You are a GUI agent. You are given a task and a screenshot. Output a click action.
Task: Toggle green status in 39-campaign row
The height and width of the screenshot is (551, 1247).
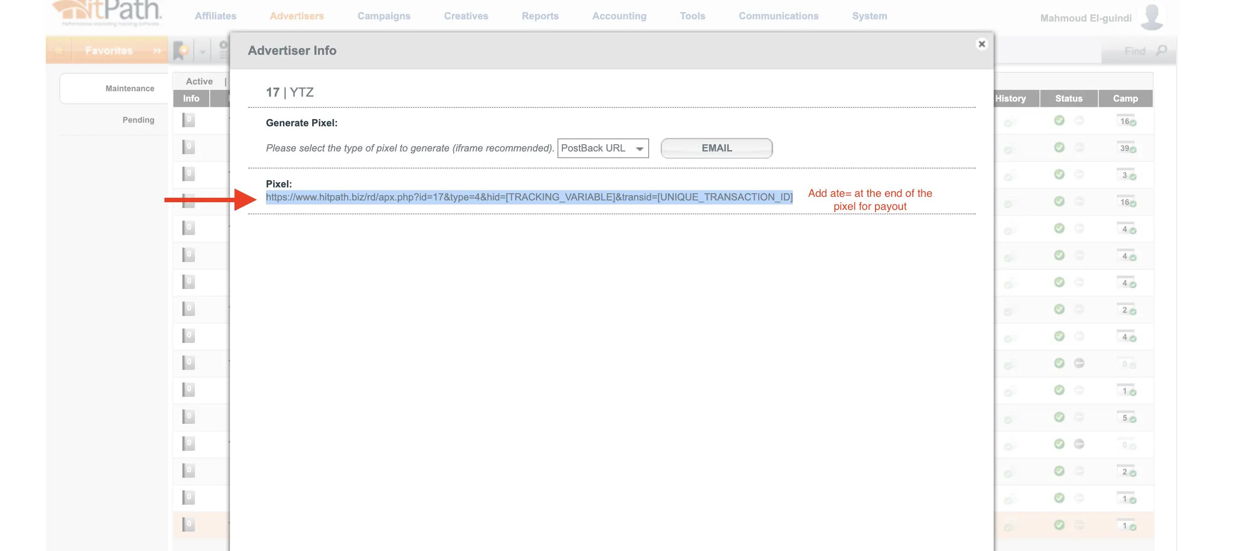[1059, 147]
